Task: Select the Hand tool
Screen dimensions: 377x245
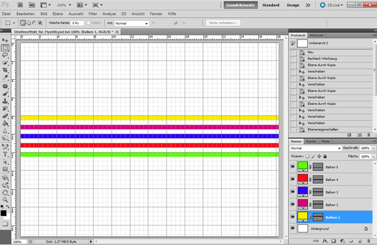Action: click(x=5, y=192)
